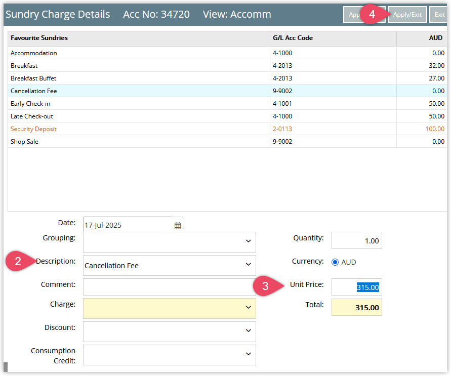Screen dimensions: 451x376
Task: Click the 27.00 amount for Breakfast Buffet
Action: [437, 78]
